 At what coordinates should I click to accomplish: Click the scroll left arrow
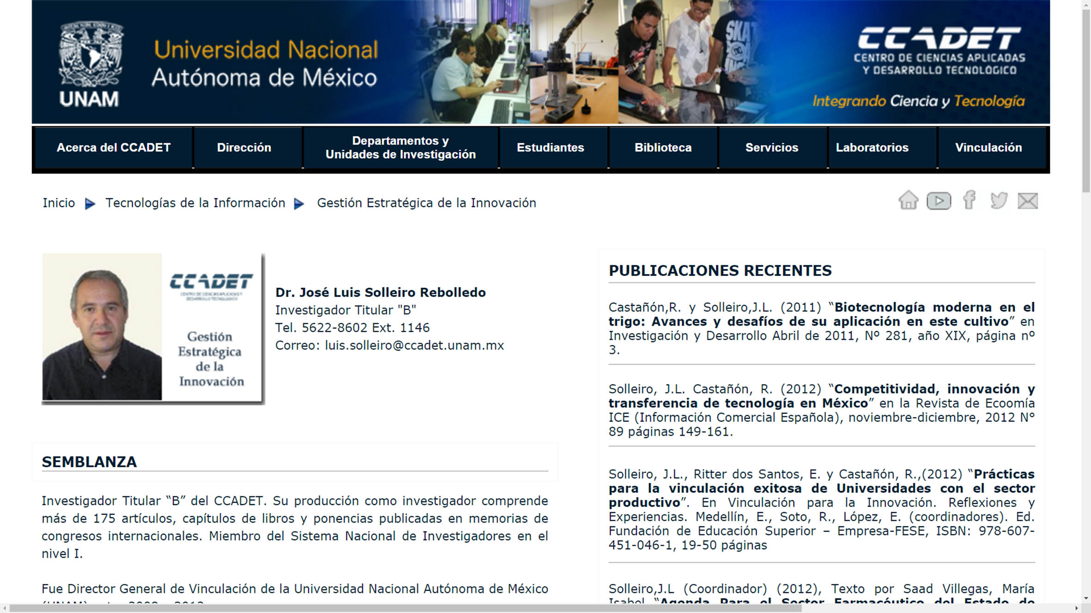5,608
